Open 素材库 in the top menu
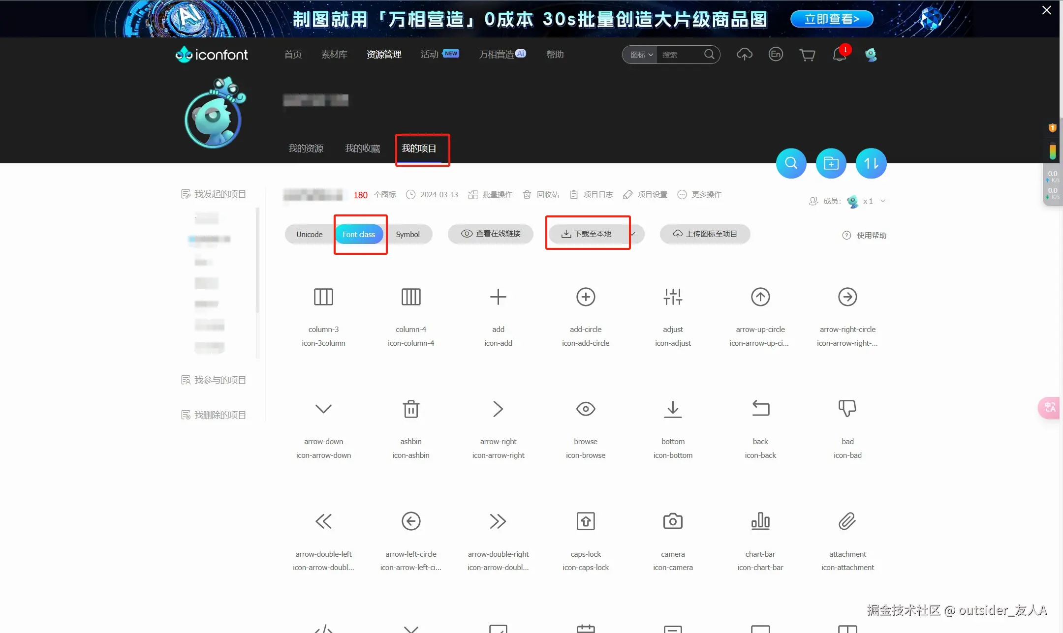Image resolution: width=1063 pixels, height=633 pixels. tap(334, 55)
